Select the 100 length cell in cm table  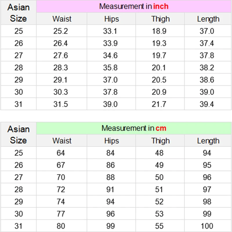tap(208, 226)
